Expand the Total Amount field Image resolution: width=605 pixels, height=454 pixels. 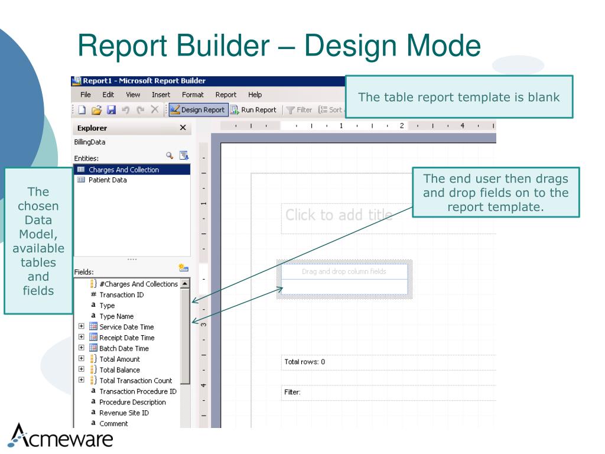pos(82,358)
